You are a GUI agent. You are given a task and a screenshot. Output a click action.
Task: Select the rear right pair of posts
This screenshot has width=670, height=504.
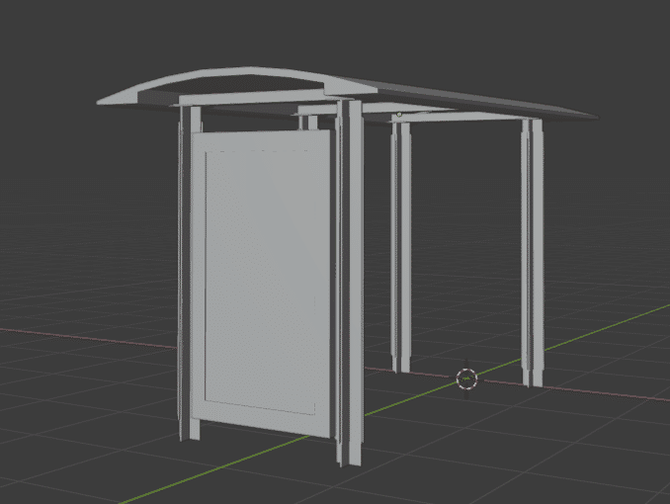tap(533, 247)
